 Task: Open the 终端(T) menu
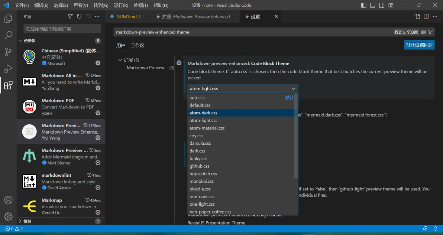click(140, 5)
